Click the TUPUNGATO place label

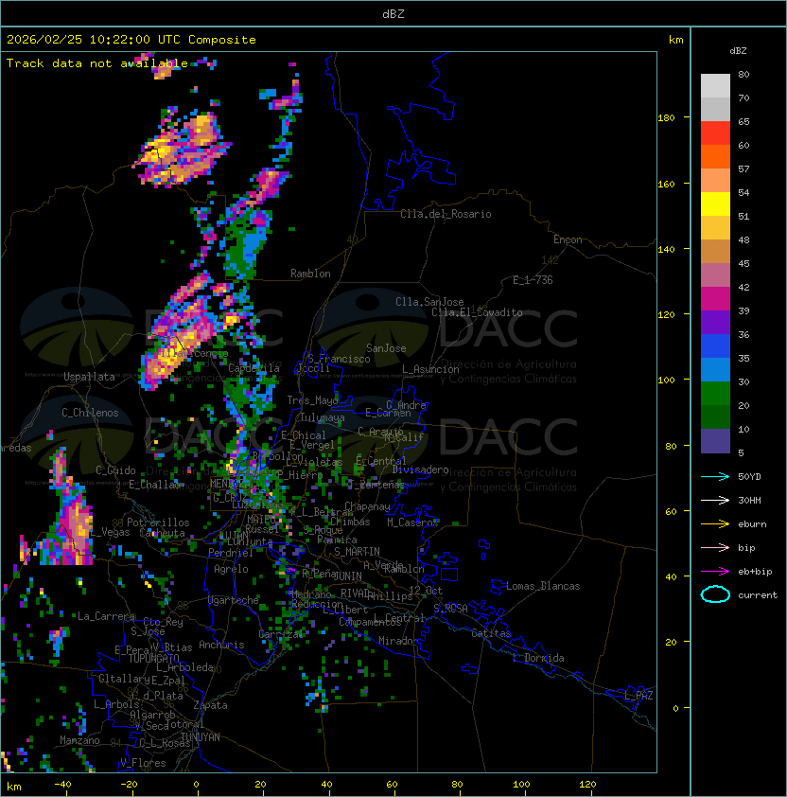click(153, 659)
